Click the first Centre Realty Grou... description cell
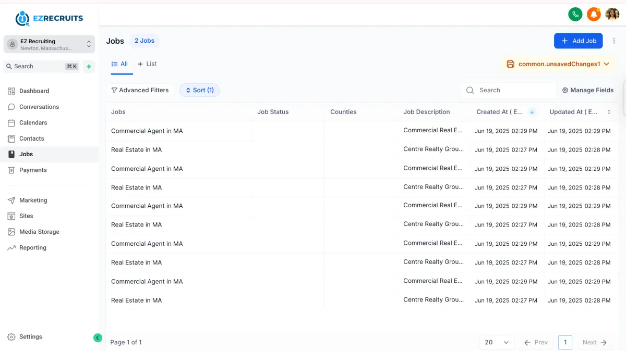Screen dimensions: 626x351 coord(434,149)
